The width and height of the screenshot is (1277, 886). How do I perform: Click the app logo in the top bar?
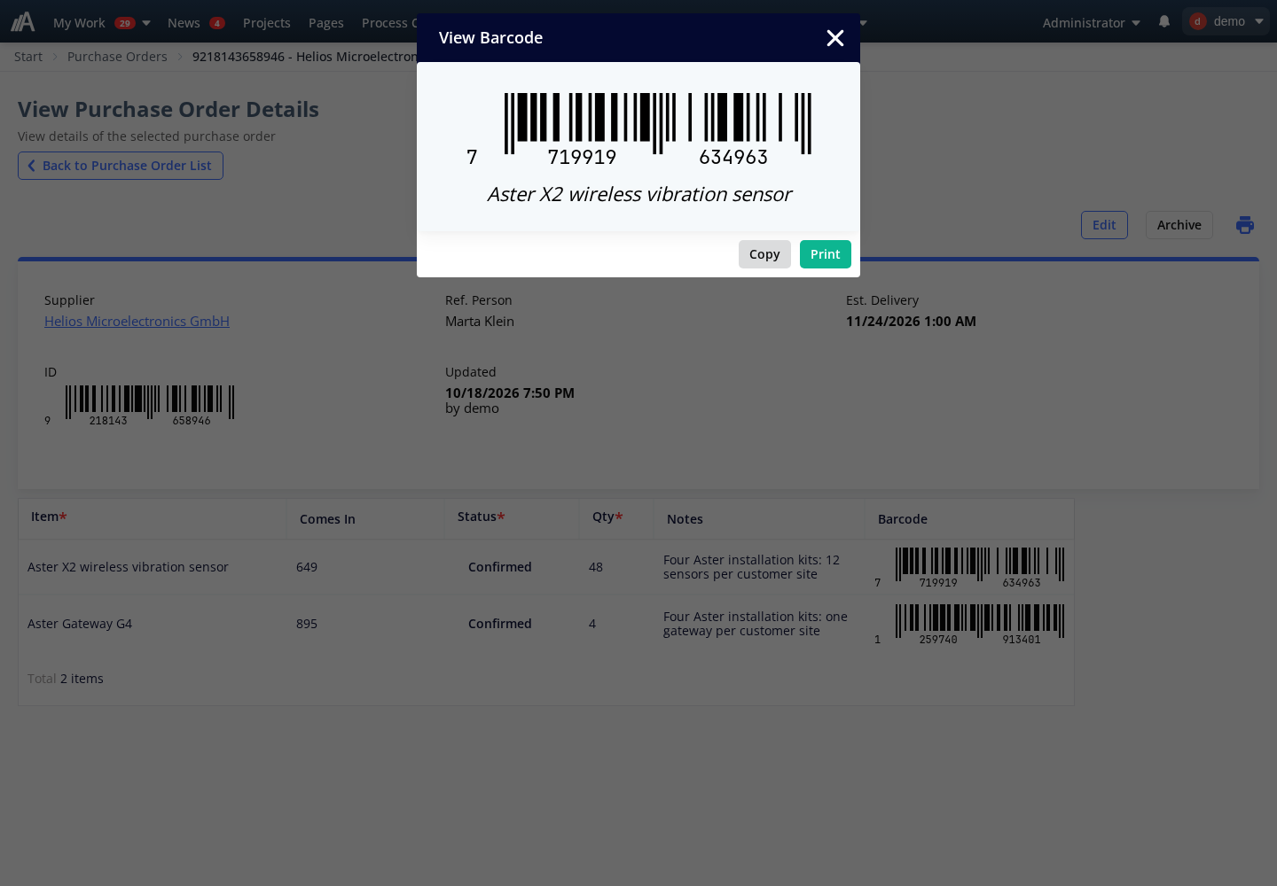23,21
